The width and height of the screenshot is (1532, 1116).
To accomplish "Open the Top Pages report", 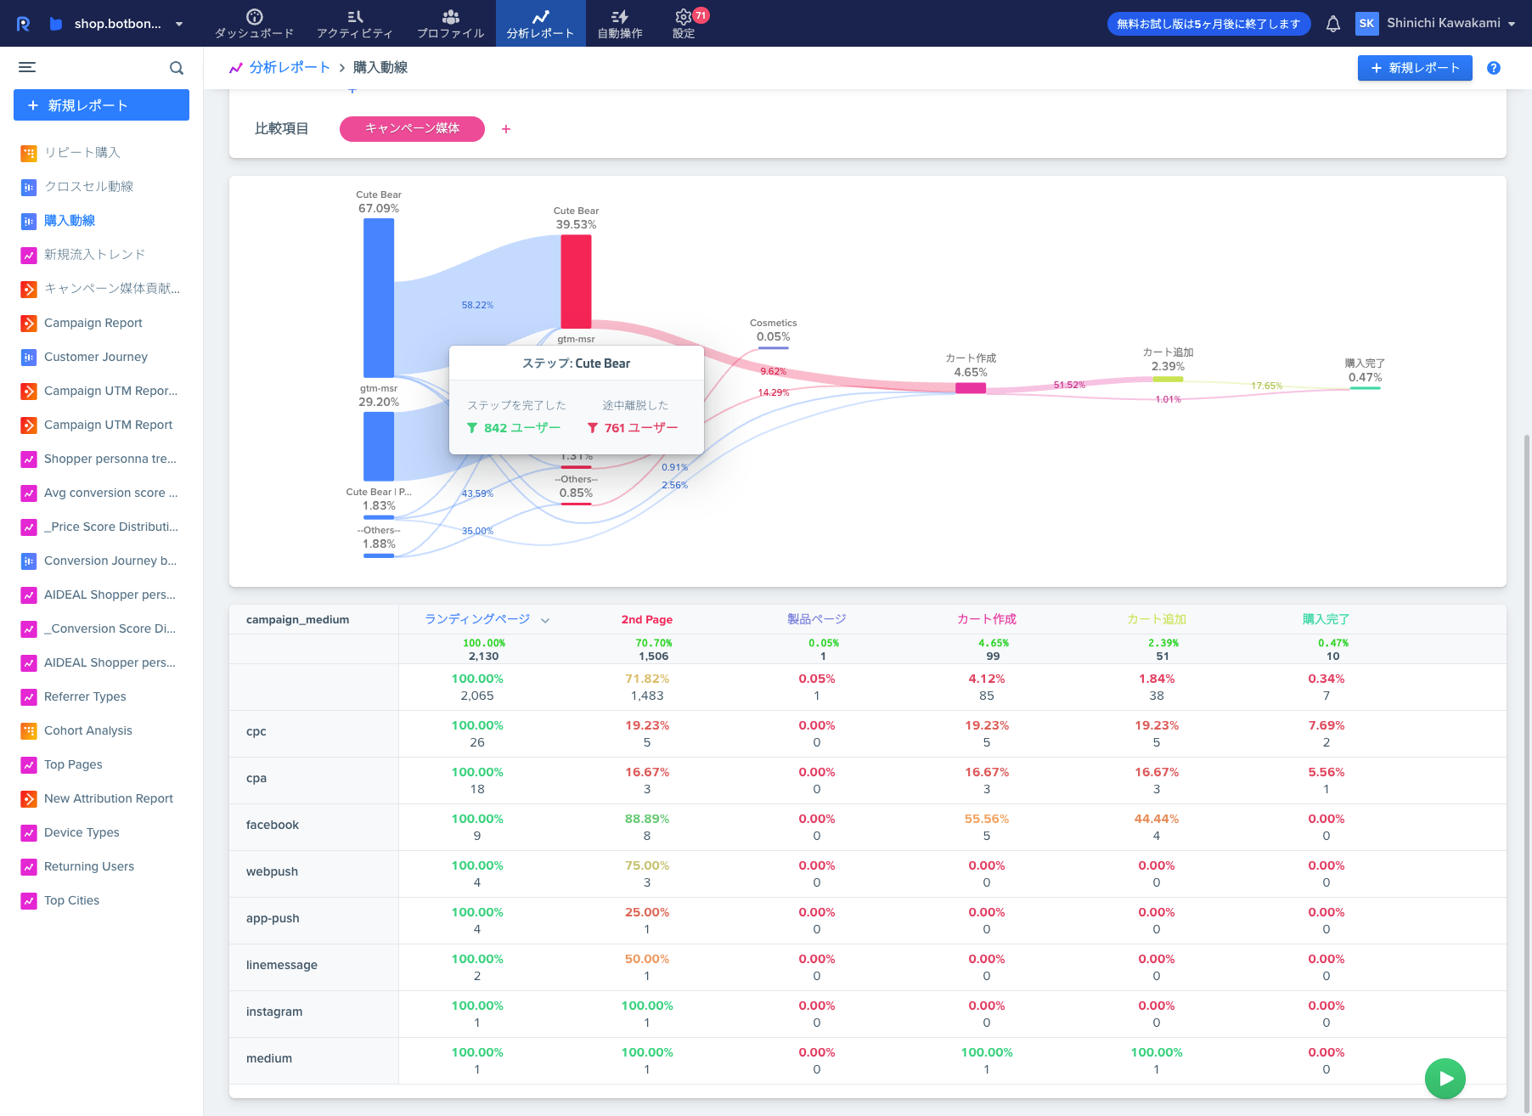I will 73,764.
